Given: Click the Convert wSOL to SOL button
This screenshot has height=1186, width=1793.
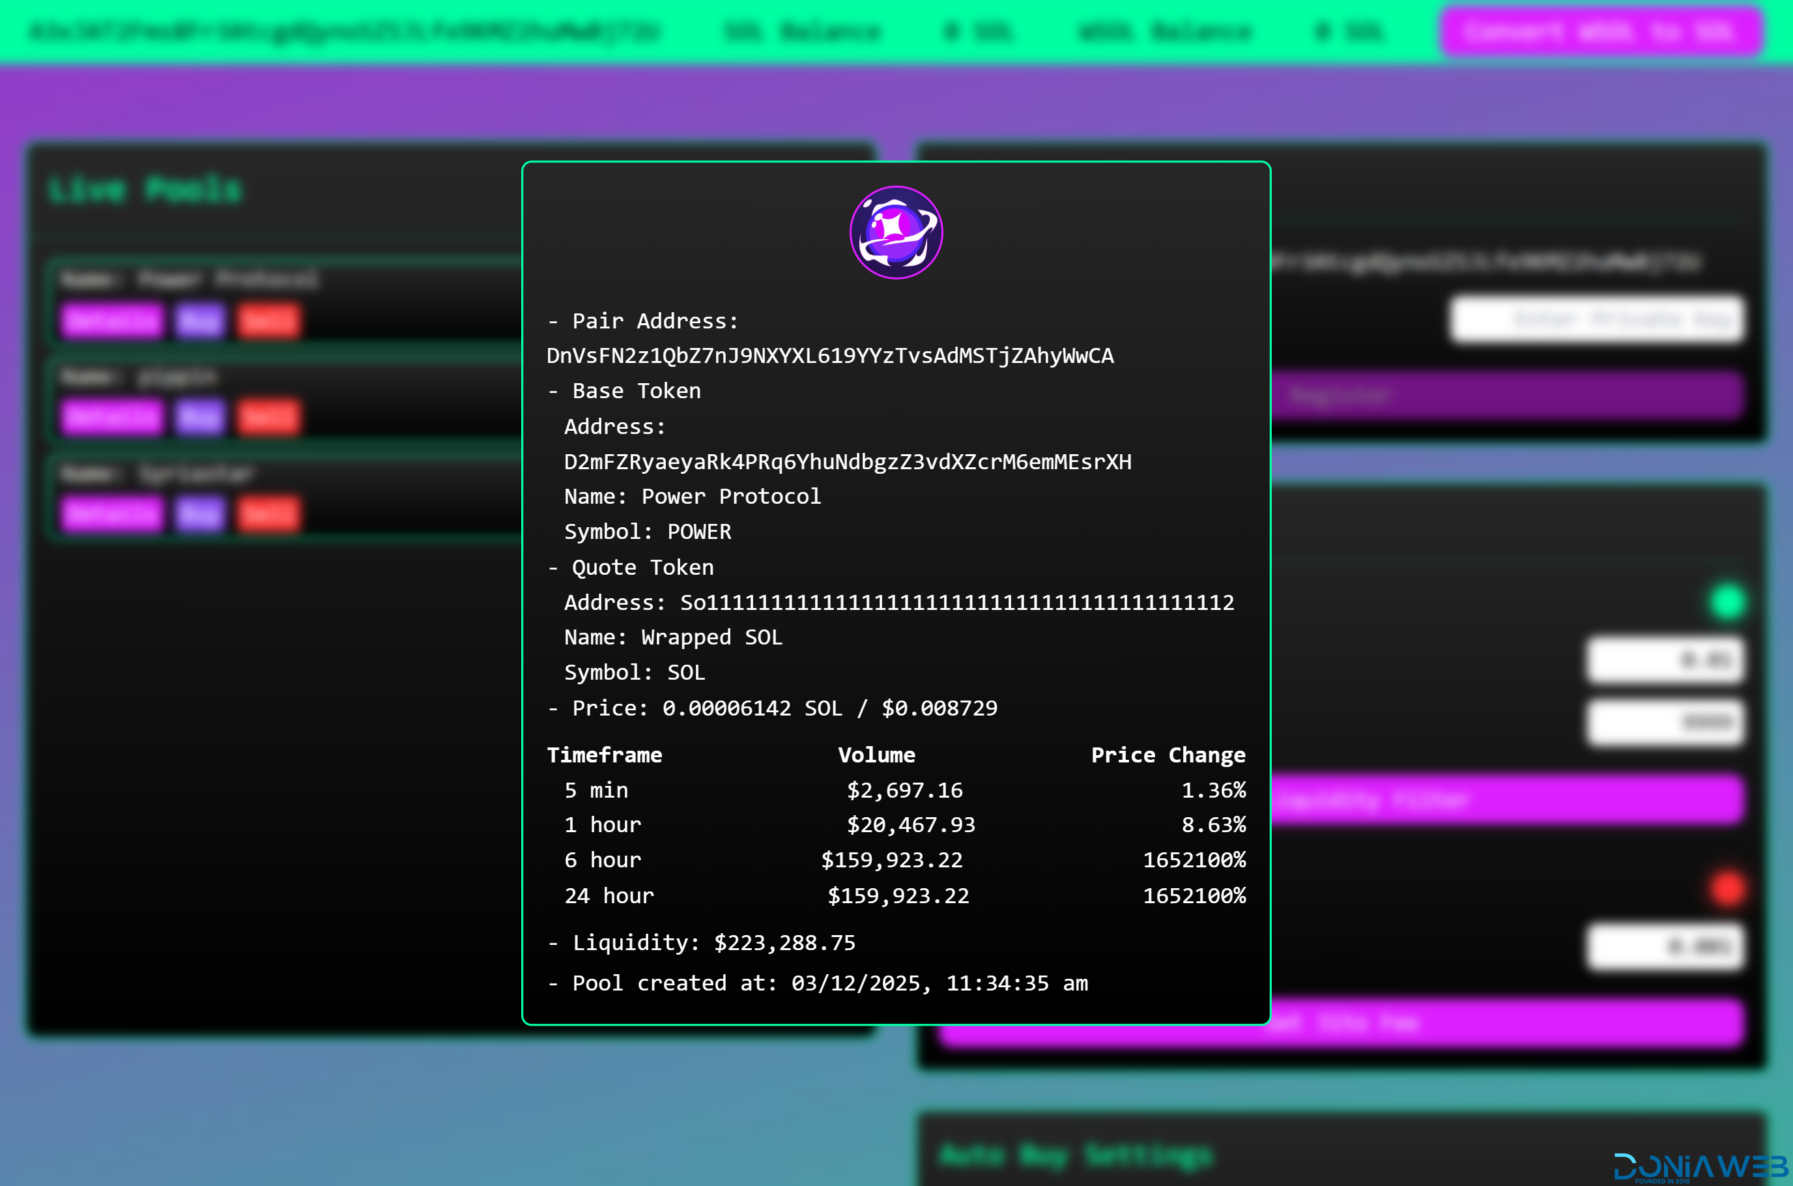Looking at the screenshot, I should coord(1601,32).
